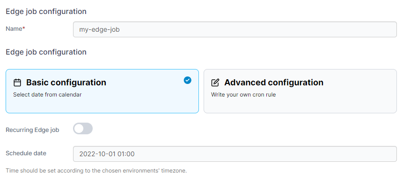Click the pencil edit icon beside Advanced configuration
Viewport: 403px width, 180px height.
pyautogui.click(x=215, y=83)
